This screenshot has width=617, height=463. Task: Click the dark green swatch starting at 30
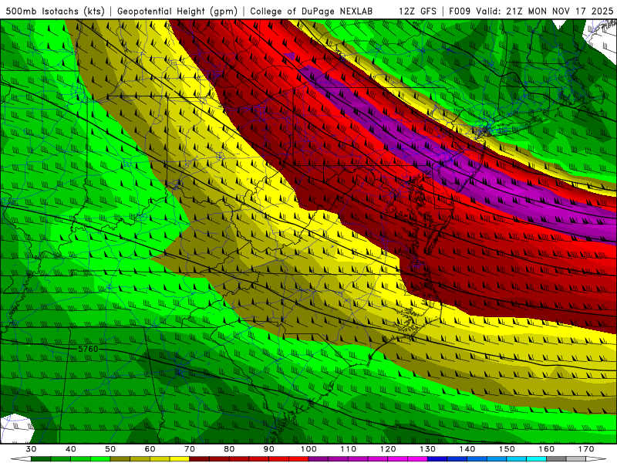point(41,458)
